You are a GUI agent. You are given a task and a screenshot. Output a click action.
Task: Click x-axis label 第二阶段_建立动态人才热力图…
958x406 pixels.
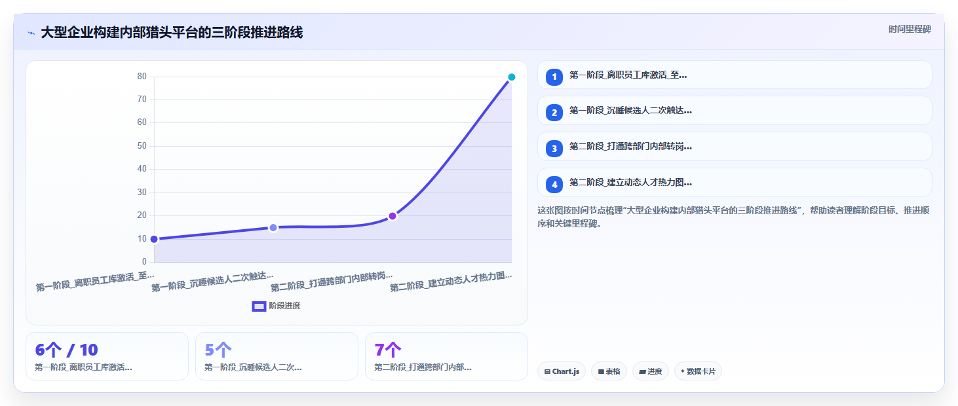click(x=451, y=282)
